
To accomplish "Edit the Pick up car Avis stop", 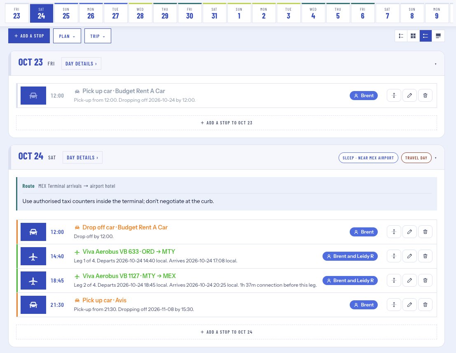I will pyautogui.click(x=409, y=305).
